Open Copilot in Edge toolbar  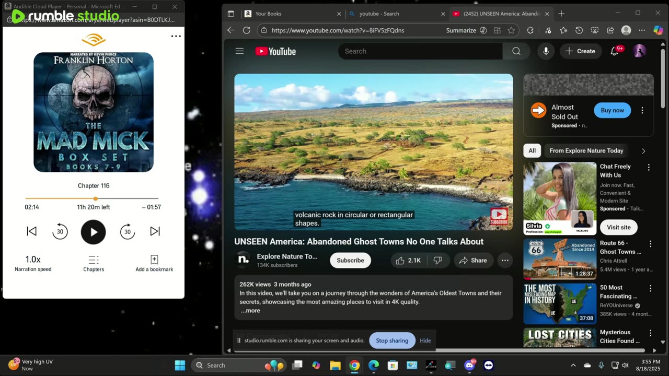click(659, 30)
